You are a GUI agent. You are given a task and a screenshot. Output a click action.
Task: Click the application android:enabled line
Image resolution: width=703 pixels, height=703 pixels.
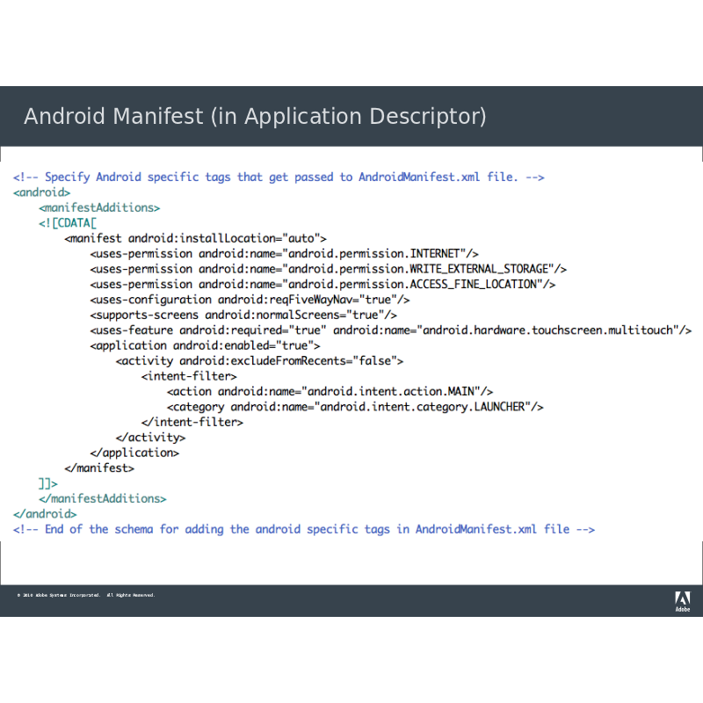(x=205, y=345)
